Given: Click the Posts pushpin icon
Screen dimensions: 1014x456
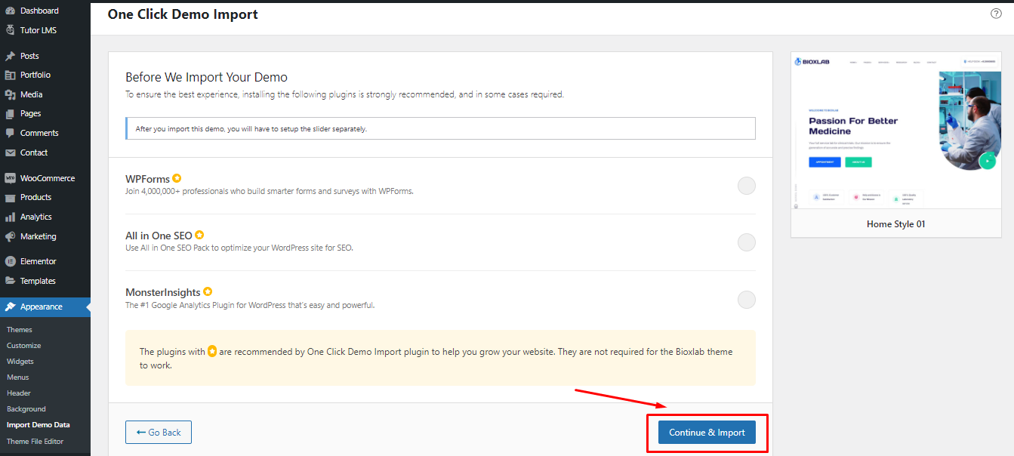Looking at the screenshot, I should (x=10, y=56).
